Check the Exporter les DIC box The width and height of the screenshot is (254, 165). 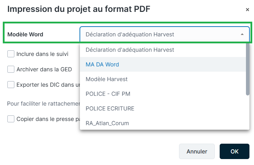(11, 85)
